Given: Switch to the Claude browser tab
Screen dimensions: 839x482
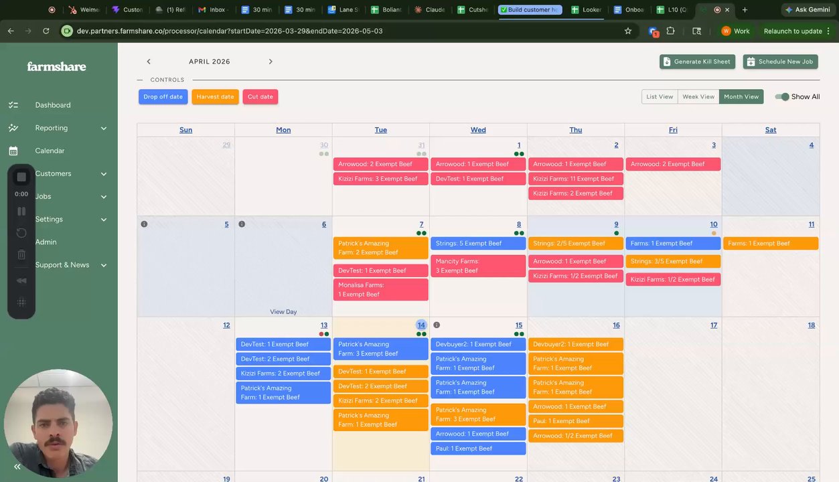Looking at the screenshot, I should (430, 10).
